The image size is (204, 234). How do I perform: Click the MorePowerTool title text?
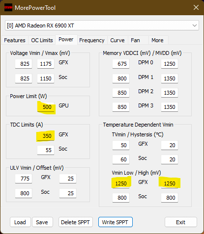pyautogui.click(x=35, y=8)
